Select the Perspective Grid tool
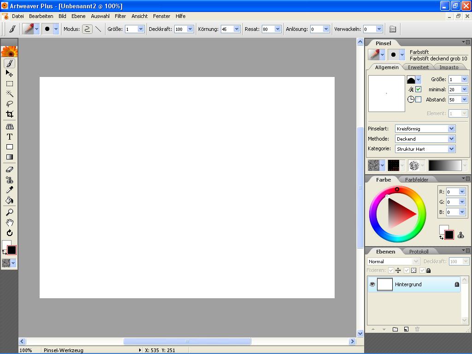The width and height of the screenshot is (472, 354). click(x=10, y=127)
